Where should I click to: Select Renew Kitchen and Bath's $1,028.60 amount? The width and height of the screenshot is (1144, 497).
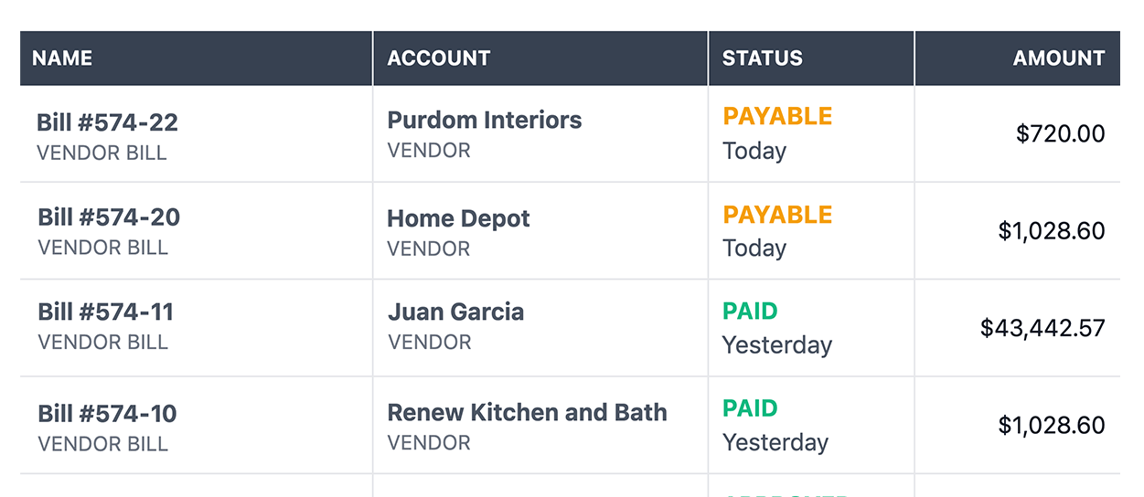1051,426
